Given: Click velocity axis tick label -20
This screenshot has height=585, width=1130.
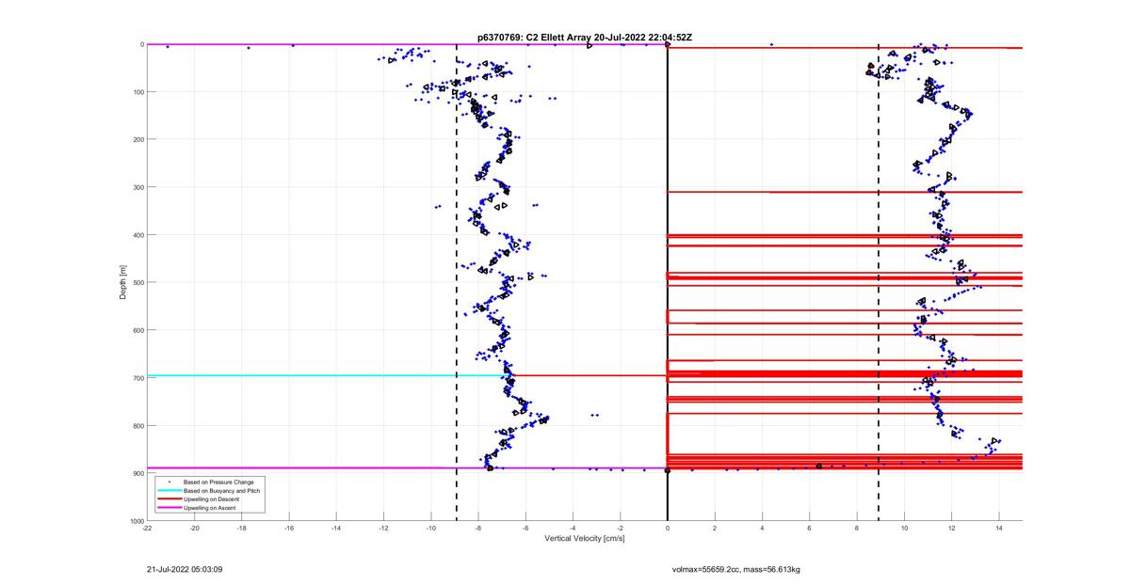Looking at the screenshot, I should tap(195, 529).
